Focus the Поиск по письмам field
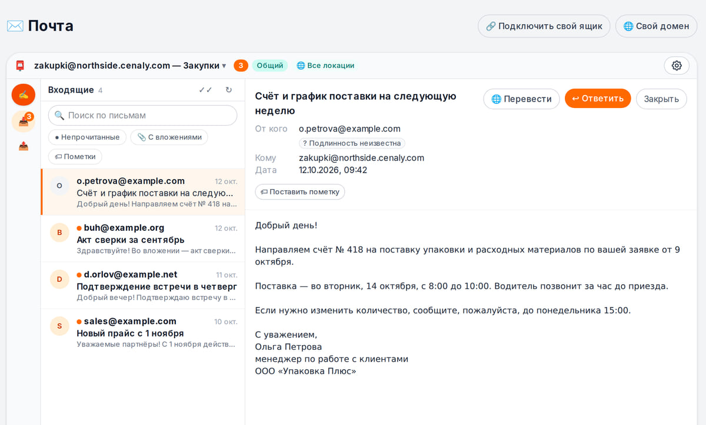 pos(143,116)
